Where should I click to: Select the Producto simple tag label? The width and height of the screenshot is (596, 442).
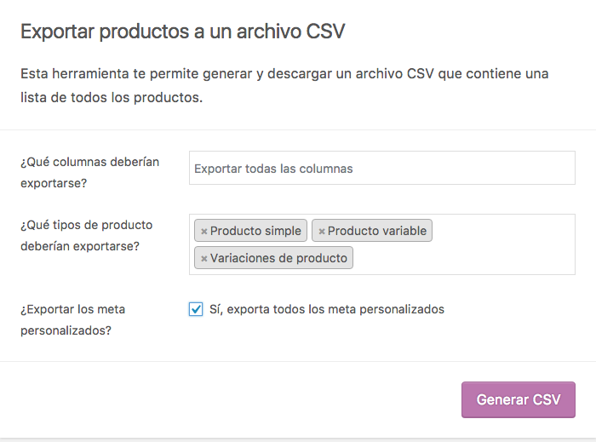(x=255, y=231)
